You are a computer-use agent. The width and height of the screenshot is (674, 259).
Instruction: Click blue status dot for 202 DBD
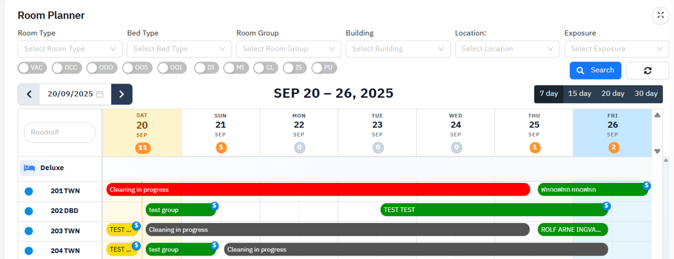(x=29, y=211)
